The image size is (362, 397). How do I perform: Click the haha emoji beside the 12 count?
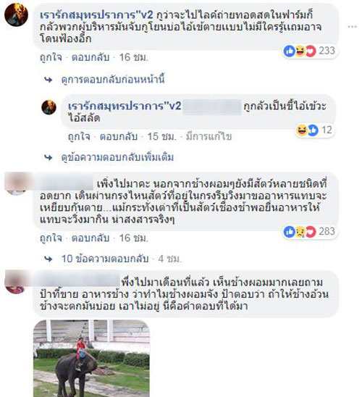click(301, 130)
